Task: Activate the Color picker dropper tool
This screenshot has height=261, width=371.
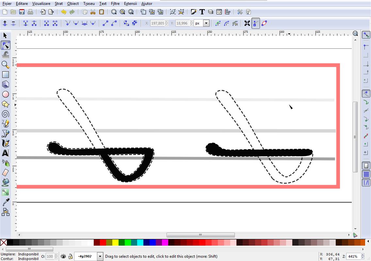Action: tap(5, 202)
